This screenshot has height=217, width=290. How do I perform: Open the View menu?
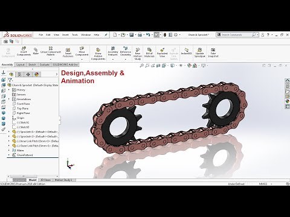click(56, 35)
